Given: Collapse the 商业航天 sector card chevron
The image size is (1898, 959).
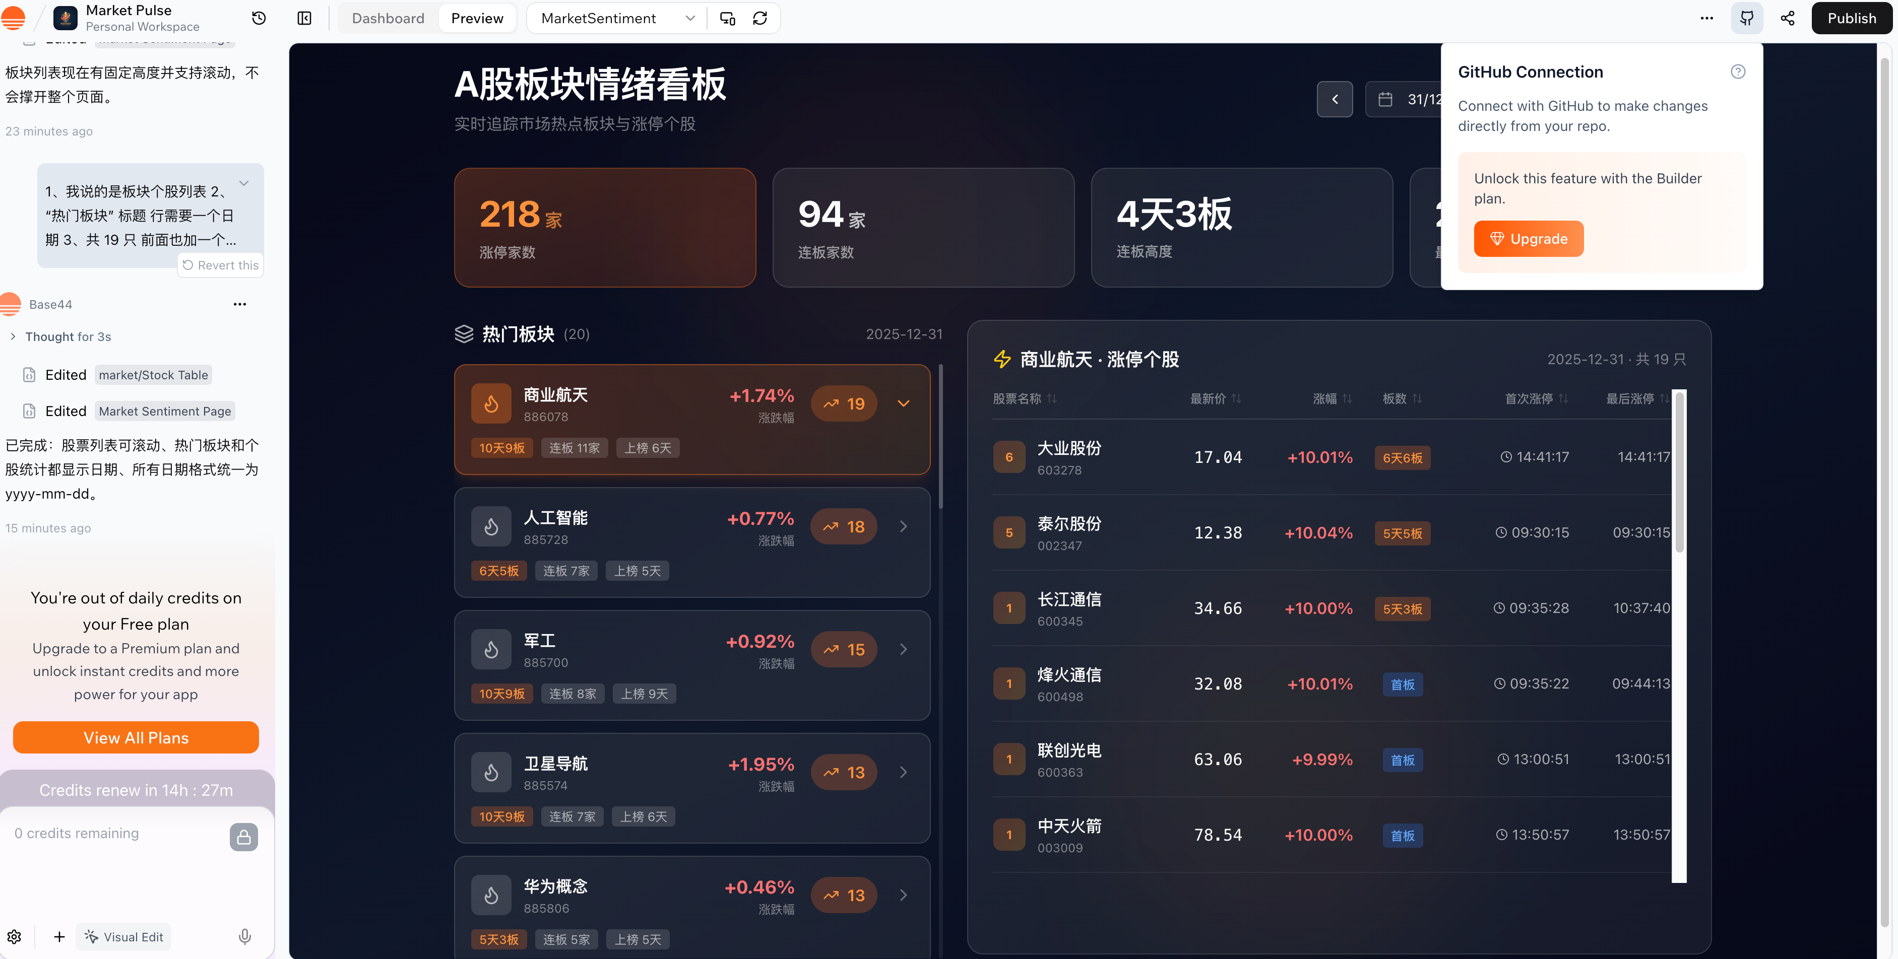Looking at the screenshot, I should coord(903,403).
